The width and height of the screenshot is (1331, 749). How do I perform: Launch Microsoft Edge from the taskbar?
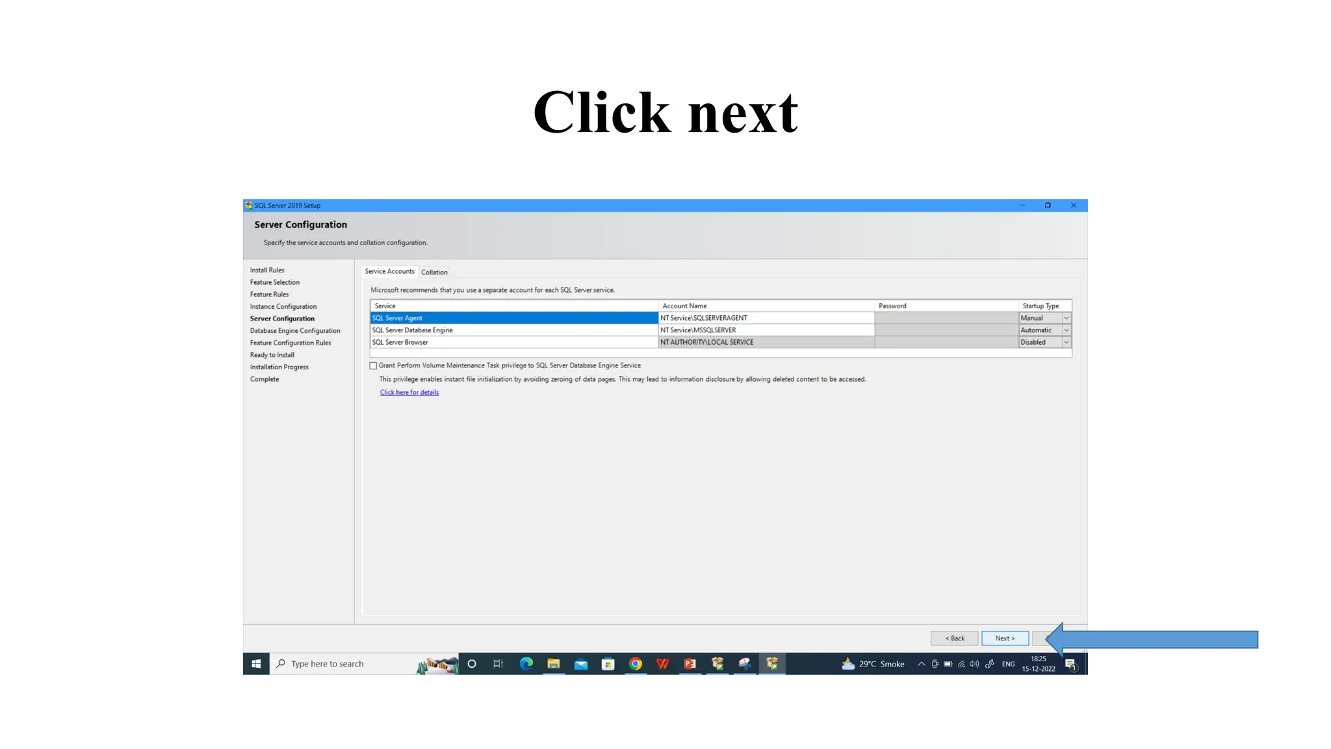click(526, 664)
